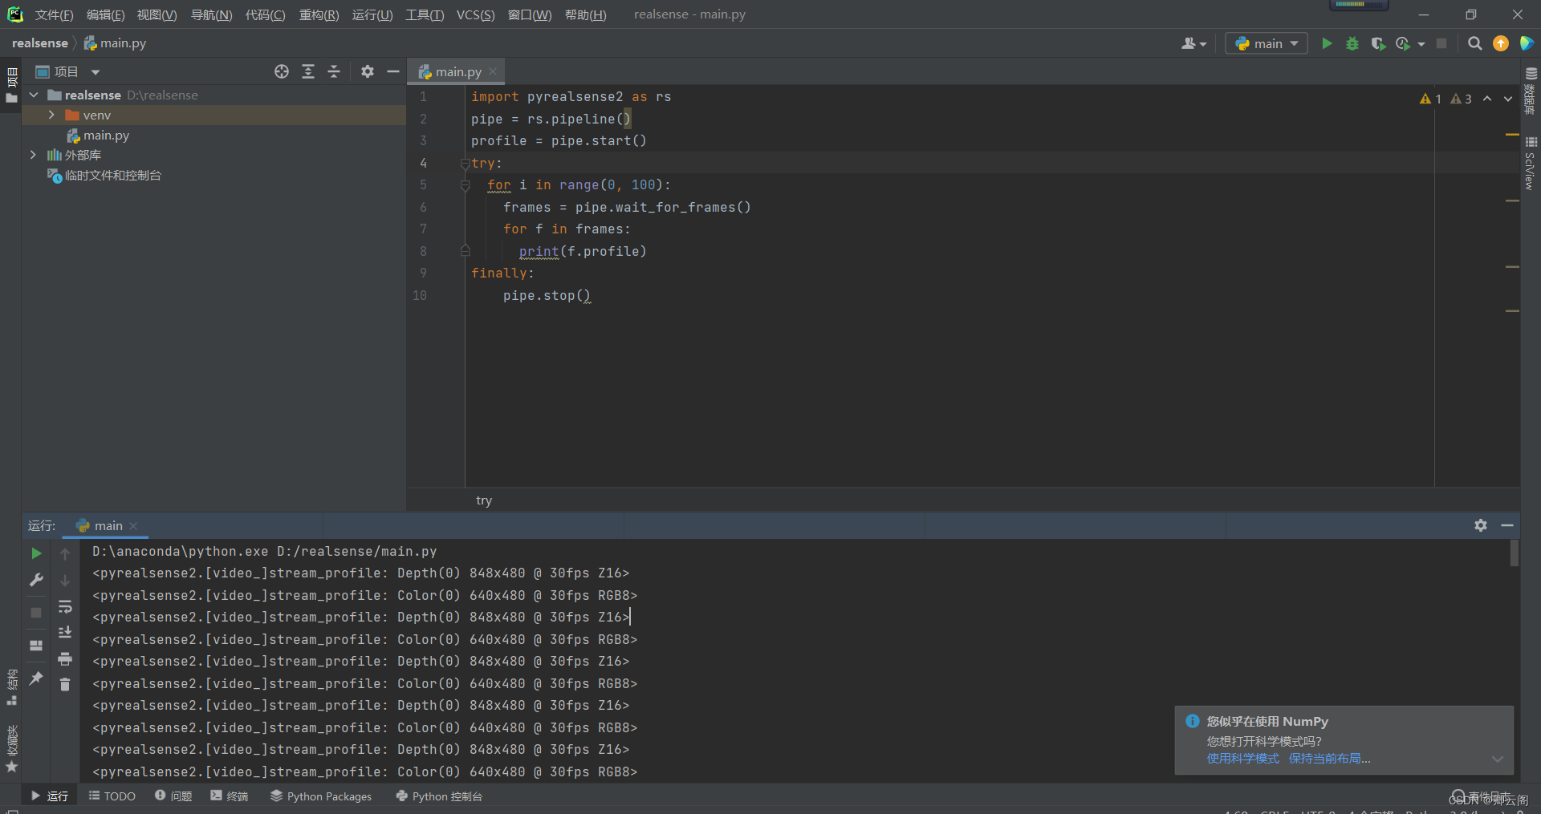Screen dimensions: 1541x814
Task: Expand all items in project panel
Action: (x=308, y=71)
